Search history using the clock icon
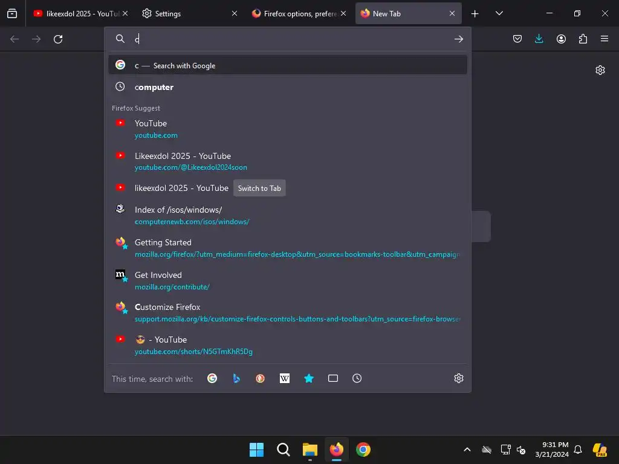 [357, 378]
